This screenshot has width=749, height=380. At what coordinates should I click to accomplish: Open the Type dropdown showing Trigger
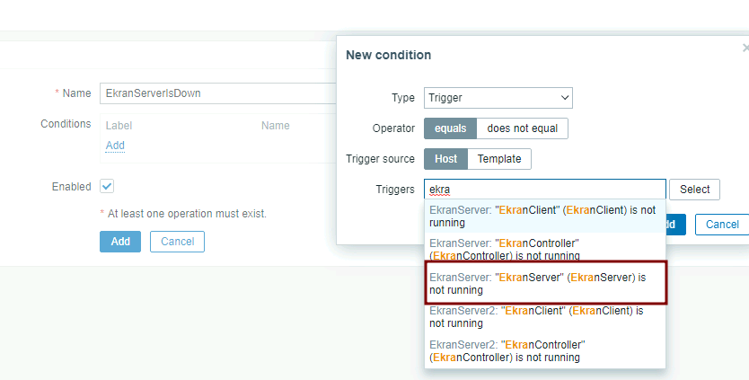coord(498,97)
